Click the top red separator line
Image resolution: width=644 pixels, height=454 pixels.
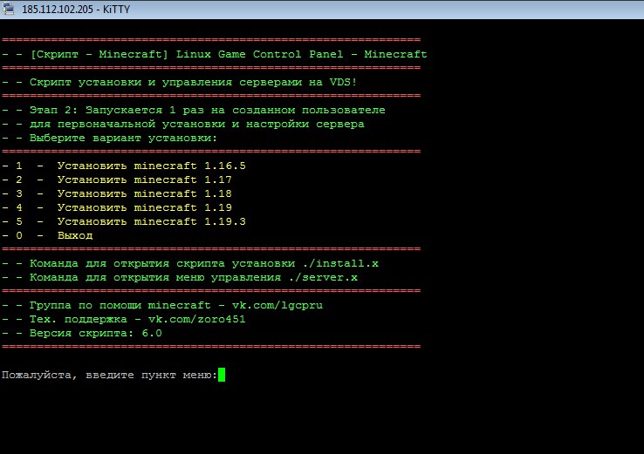210,40
